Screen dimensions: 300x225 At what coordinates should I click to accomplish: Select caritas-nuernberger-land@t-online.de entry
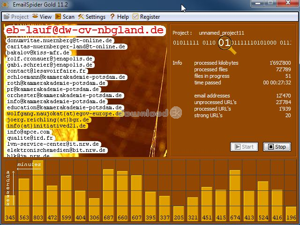[66, 47]
